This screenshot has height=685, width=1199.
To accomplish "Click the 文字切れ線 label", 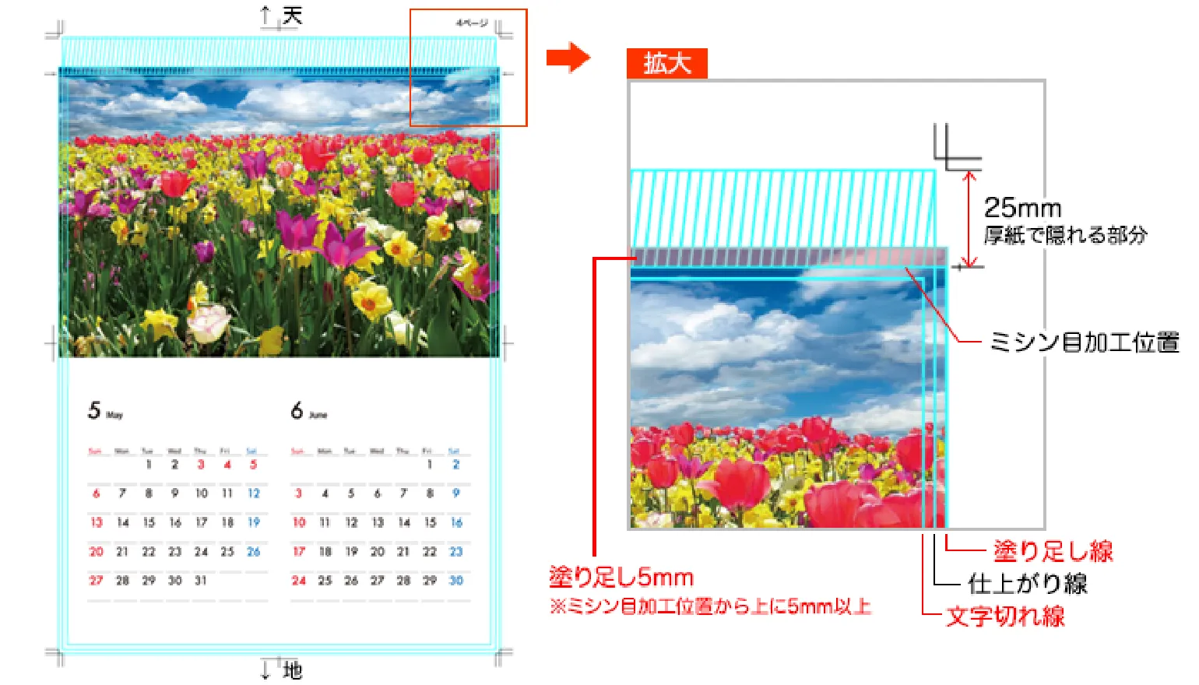I will (1005, 616).
